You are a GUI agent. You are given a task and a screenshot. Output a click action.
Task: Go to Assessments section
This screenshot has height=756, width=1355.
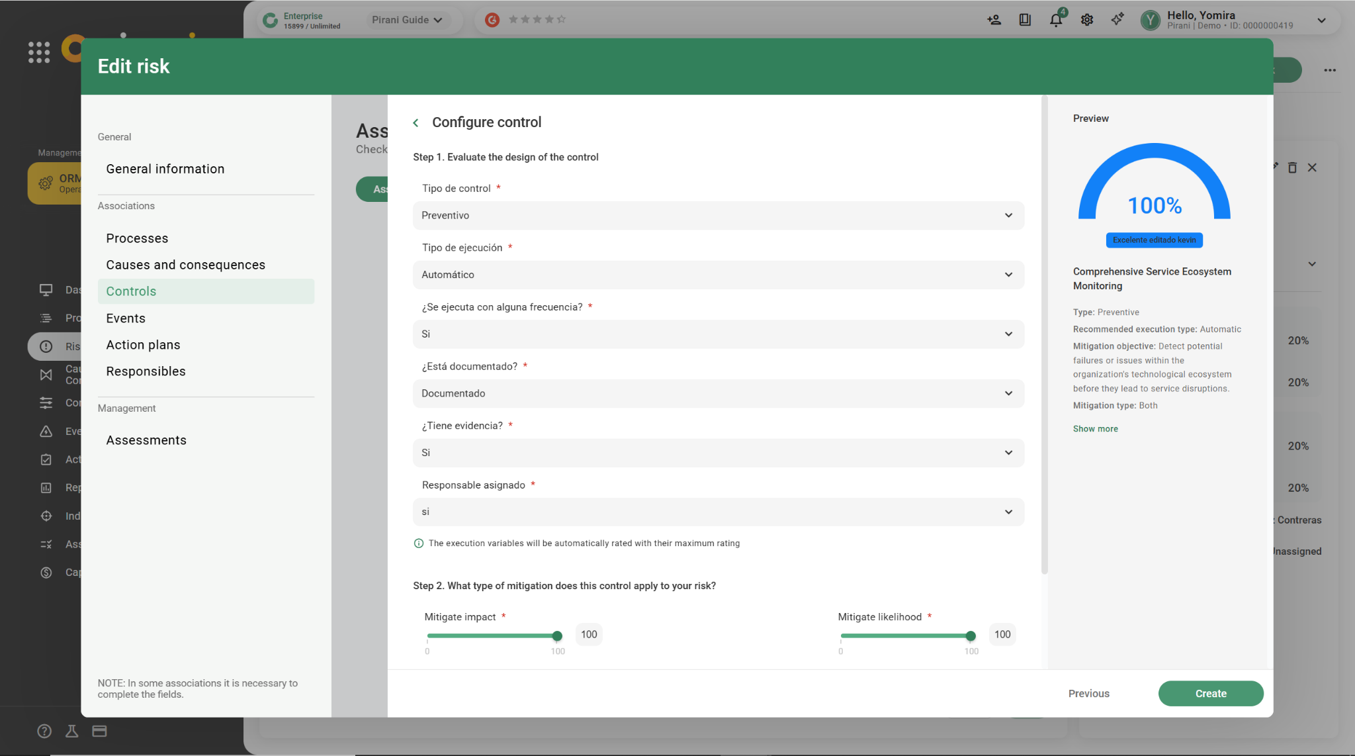pyautogui.click(x=146, y=440)
